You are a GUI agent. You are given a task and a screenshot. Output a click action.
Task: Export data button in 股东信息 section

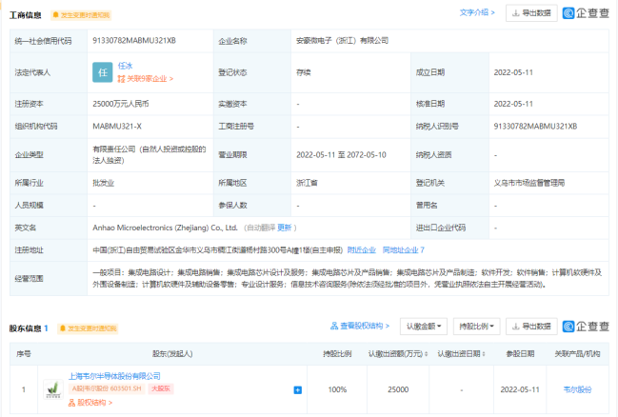coord(531,327)
